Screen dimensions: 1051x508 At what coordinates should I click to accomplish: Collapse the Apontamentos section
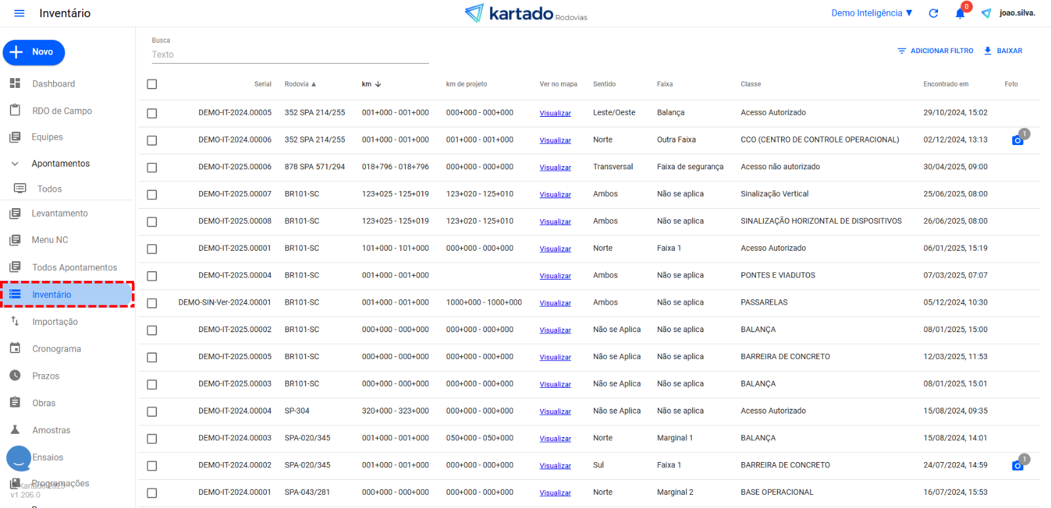tap(15, 163)
